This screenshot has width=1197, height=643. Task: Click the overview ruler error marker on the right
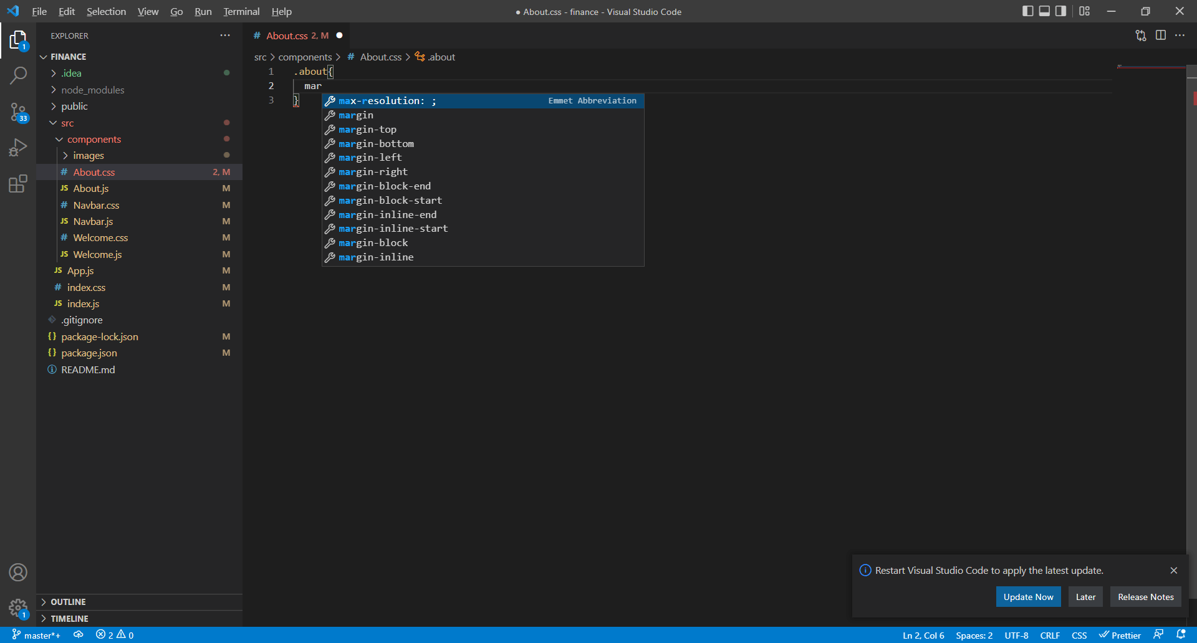coord(1193,98)
